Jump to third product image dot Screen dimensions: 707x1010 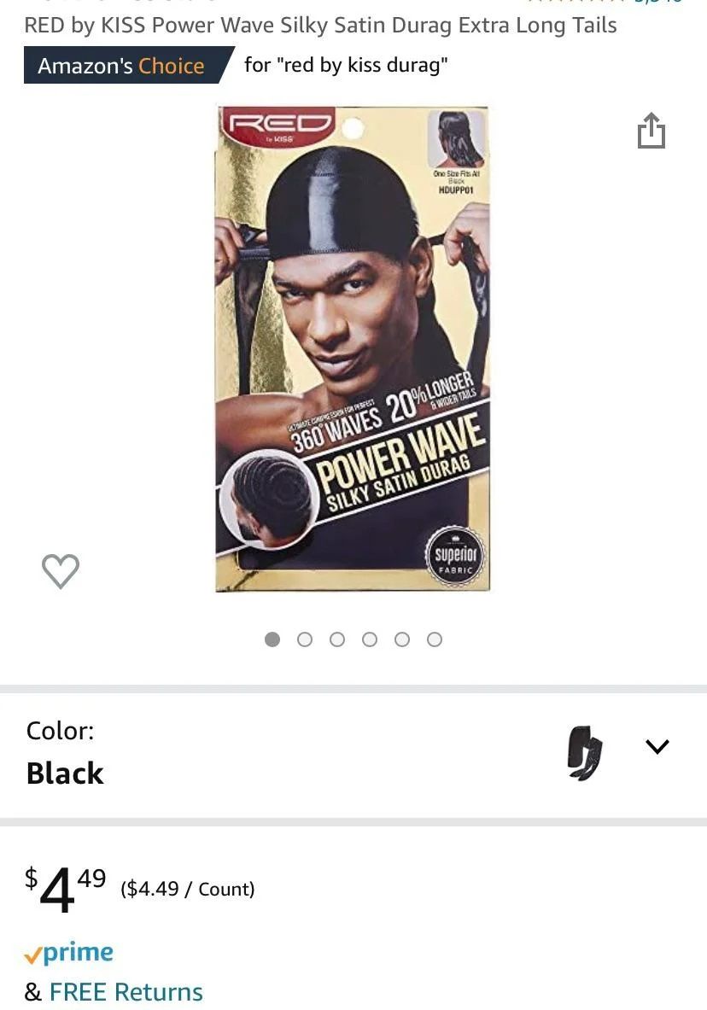337,639
